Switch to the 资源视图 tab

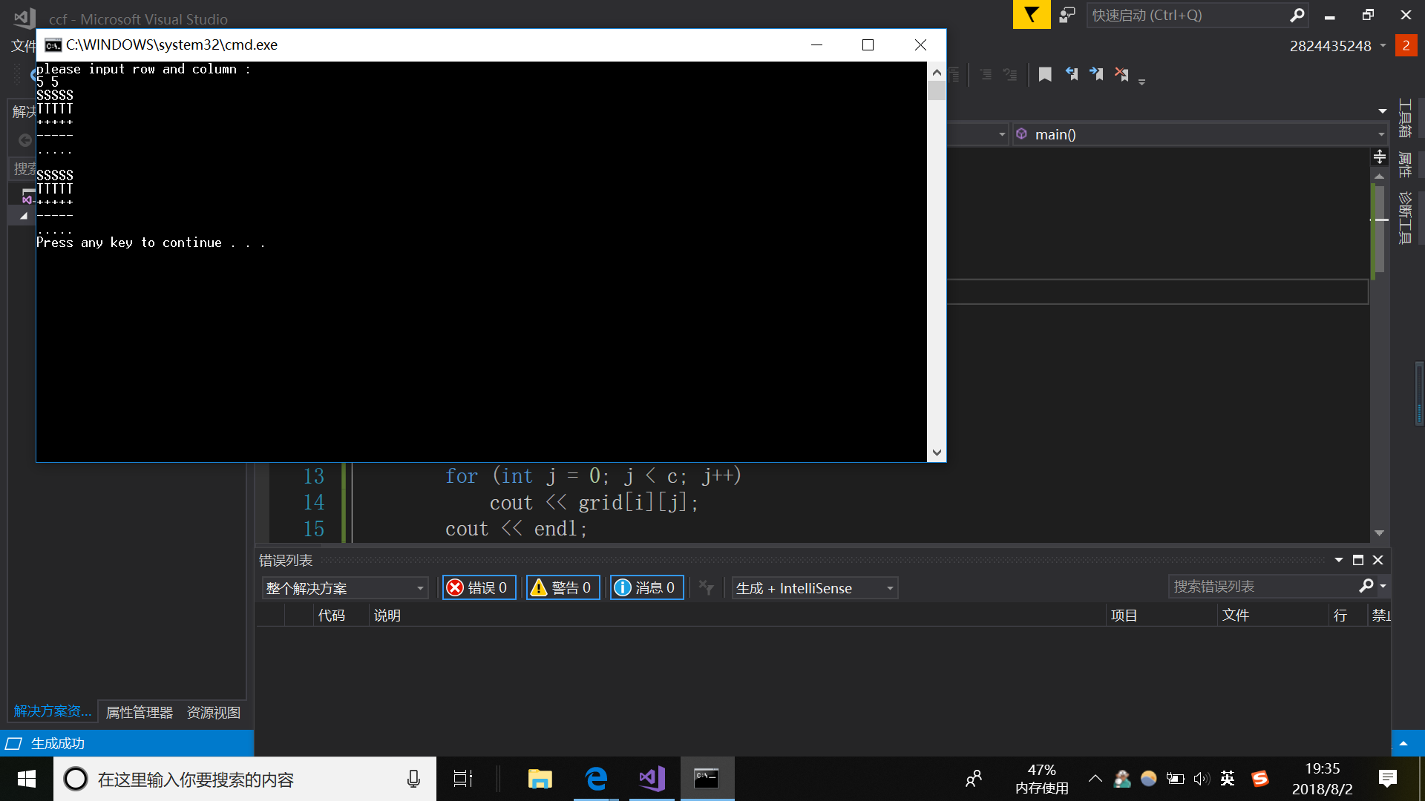coord(214,712)
